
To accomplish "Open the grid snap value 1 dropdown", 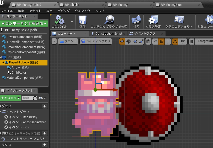I will tap(168, 41).
